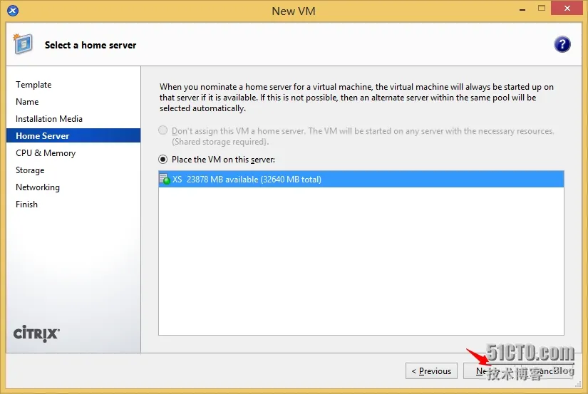Click the XenCenter app icon in title bar
This screenshot has height=394, width=588.
(12, 11)
